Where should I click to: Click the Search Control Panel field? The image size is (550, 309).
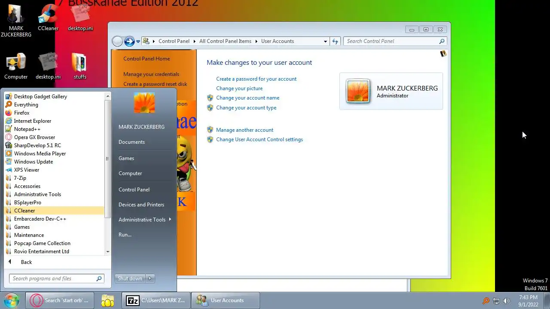click(x=395, y=41)
